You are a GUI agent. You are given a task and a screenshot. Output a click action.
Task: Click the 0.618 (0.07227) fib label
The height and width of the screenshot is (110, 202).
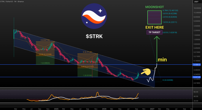pyautogui.click(x=87, y=66)
